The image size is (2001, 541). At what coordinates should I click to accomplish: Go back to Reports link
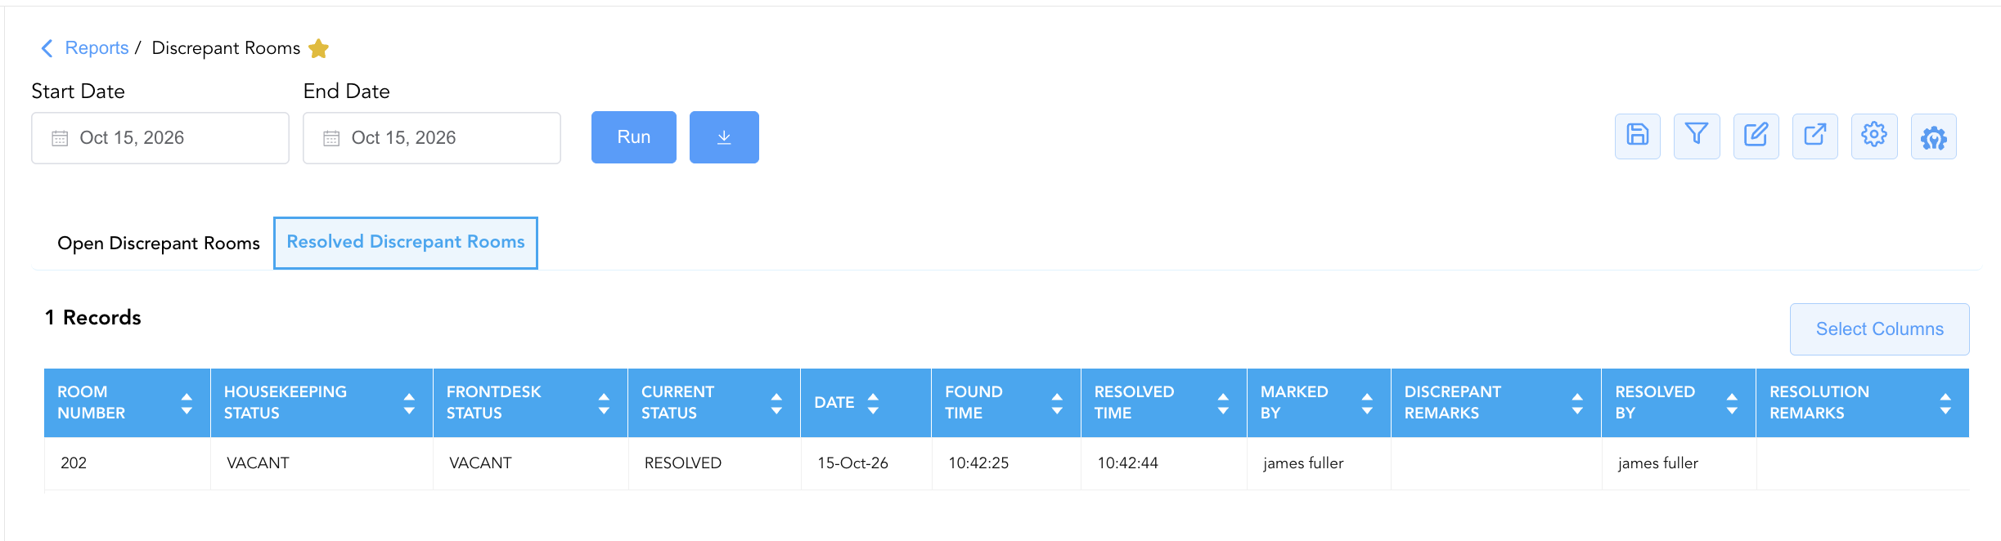(97, 48)
